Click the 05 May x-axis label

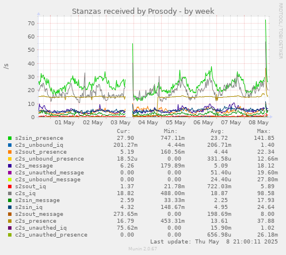(176, 123)
